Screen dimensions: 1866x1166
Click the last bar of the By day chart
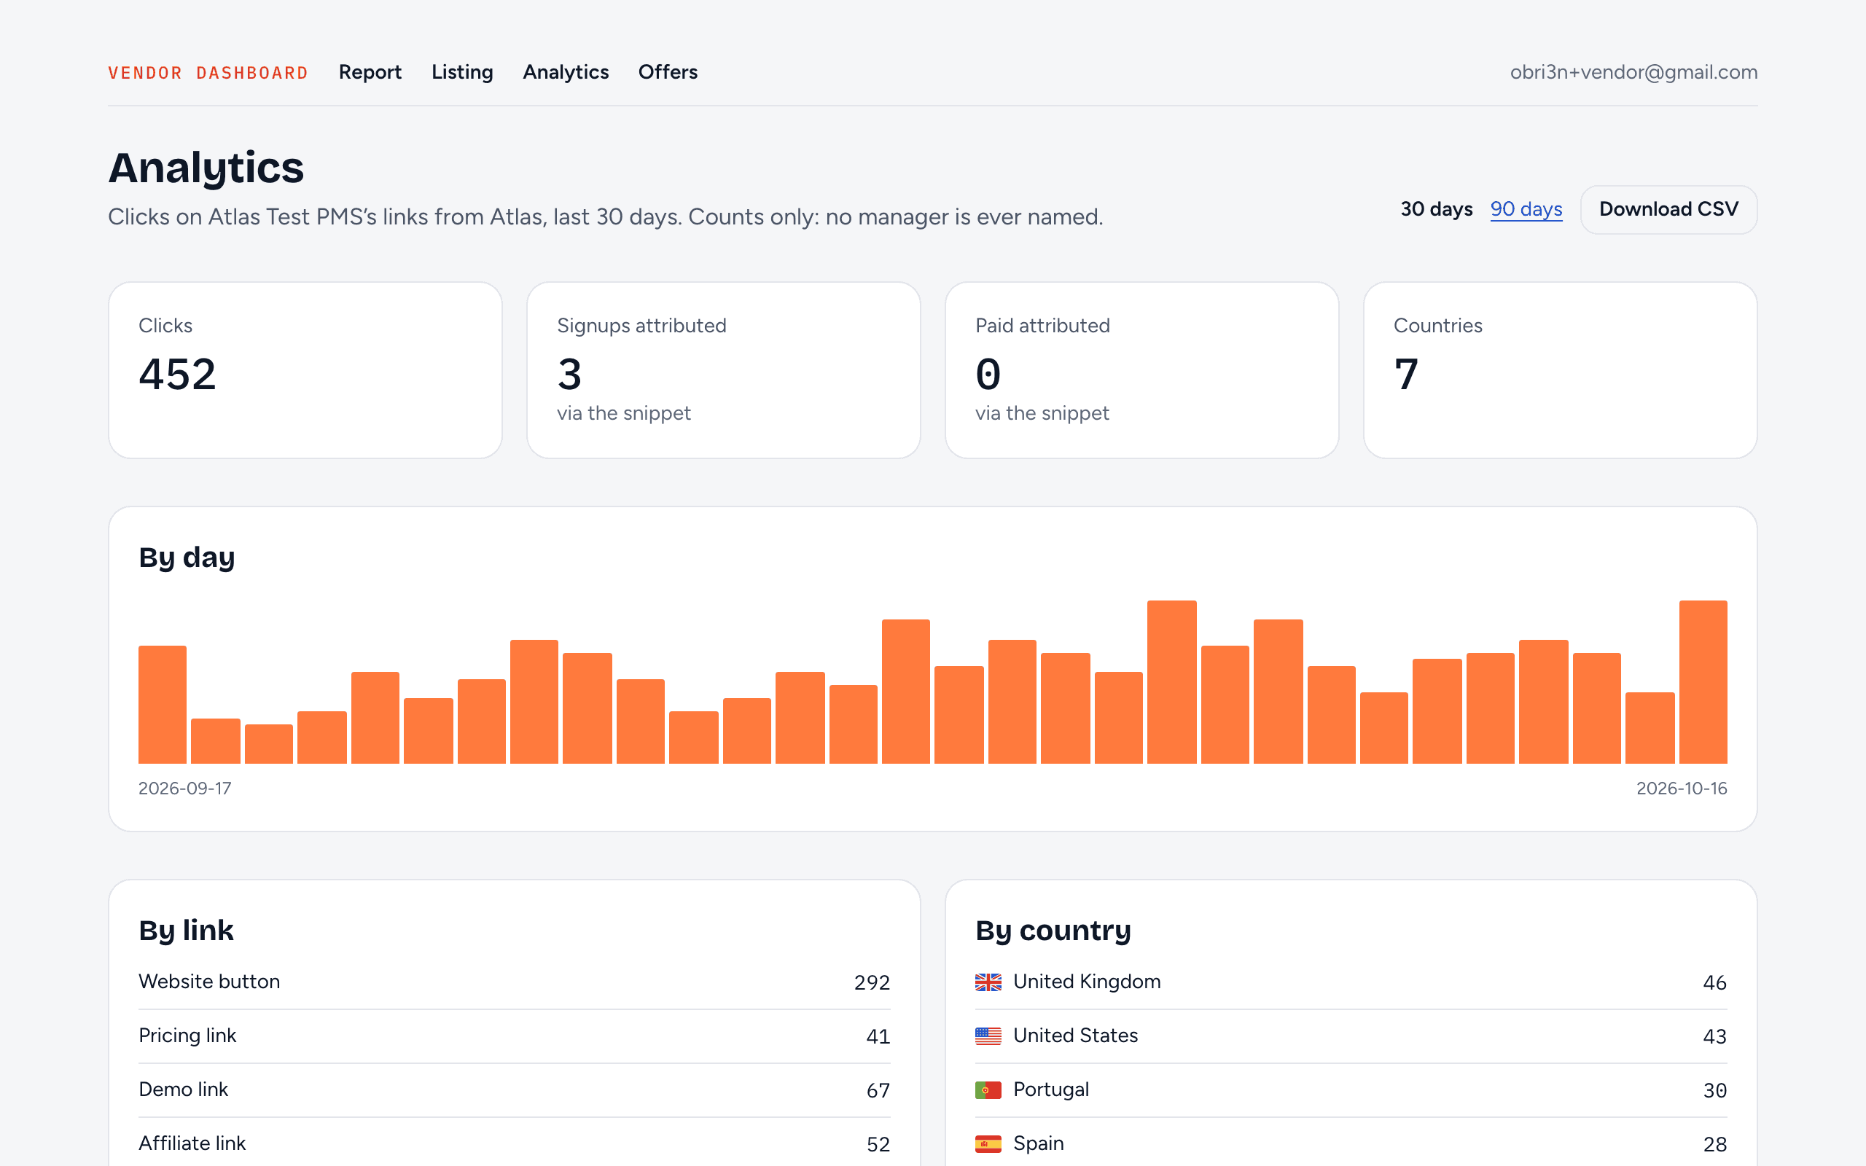pos(1703,681)
